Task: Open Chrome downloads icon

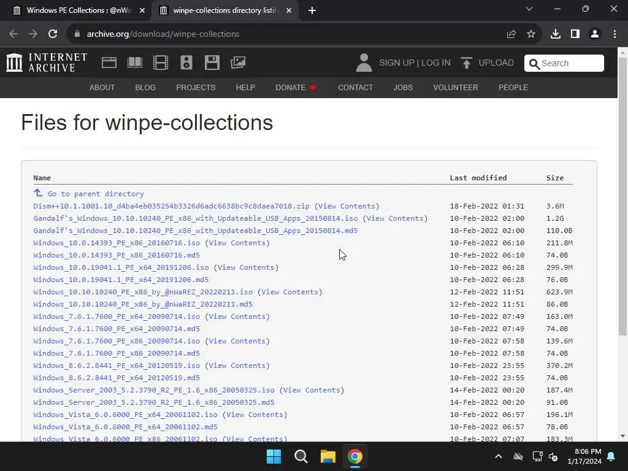Action: 556,34
